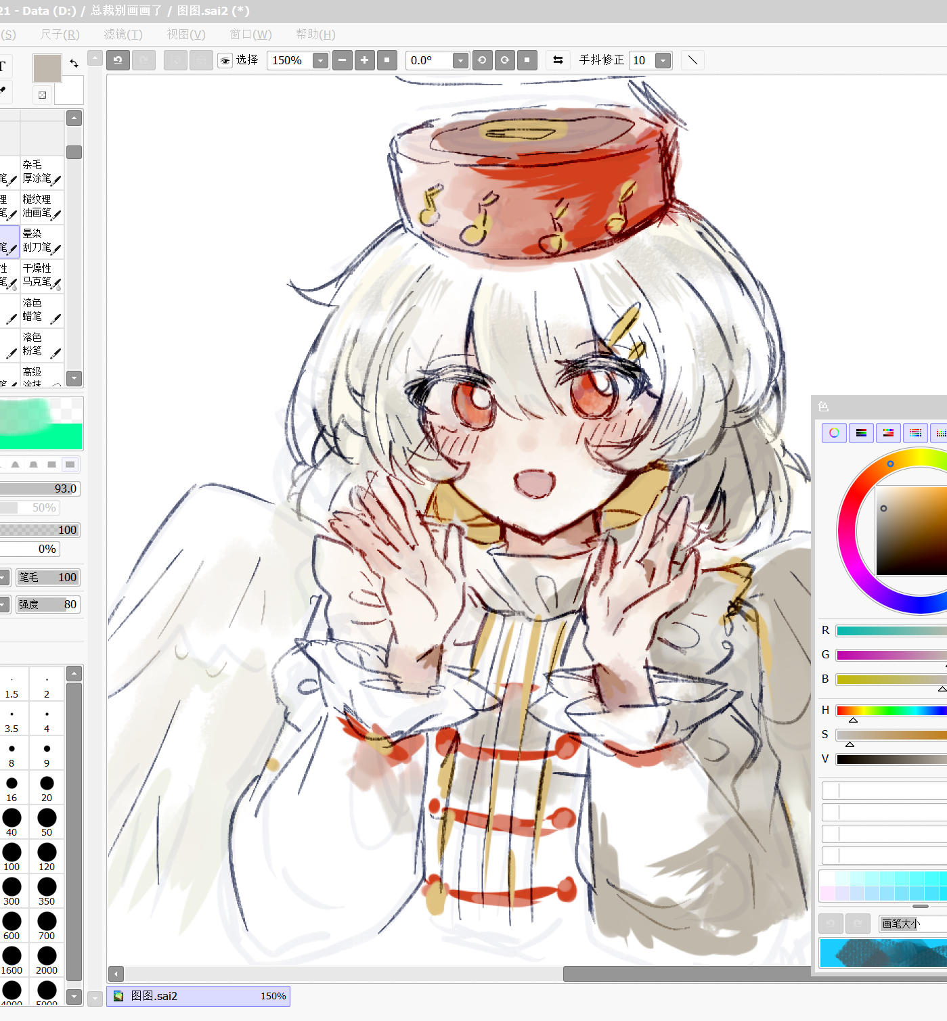Rotate the canvas counterclockwise
The image size is (947, 1021).
(x=482, y=60)
